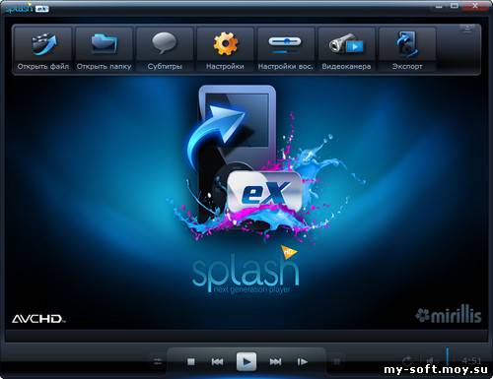
Task: Stop playback with the square button
Action: click(x=191, y=361)
